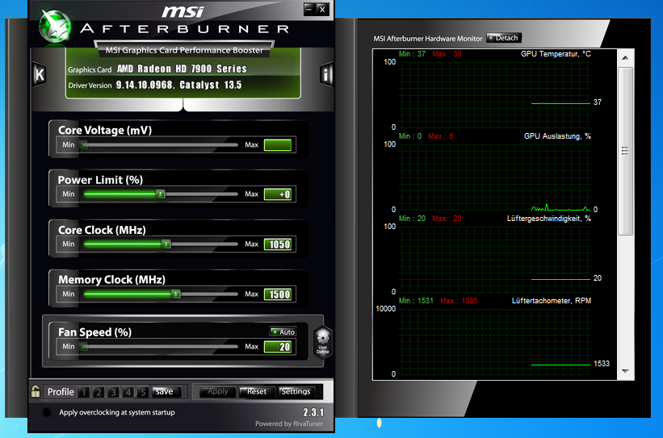Screen dimensions: 663x438
Task: Click the AMD Radeon HD 7900 Series text
Action: 182,69
